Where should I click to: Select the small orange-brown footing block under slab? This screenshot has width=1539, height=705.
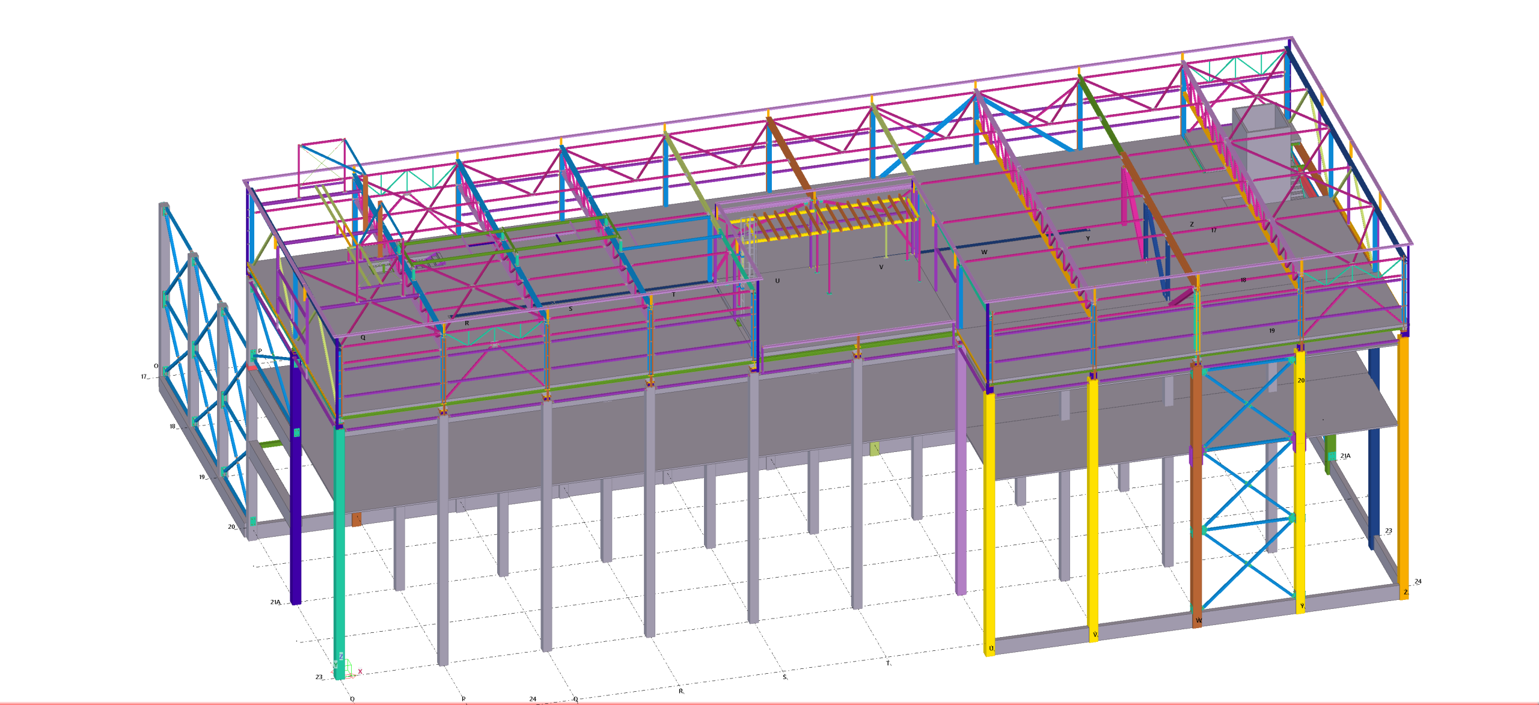pyautogui.click(x=356, y=519)
